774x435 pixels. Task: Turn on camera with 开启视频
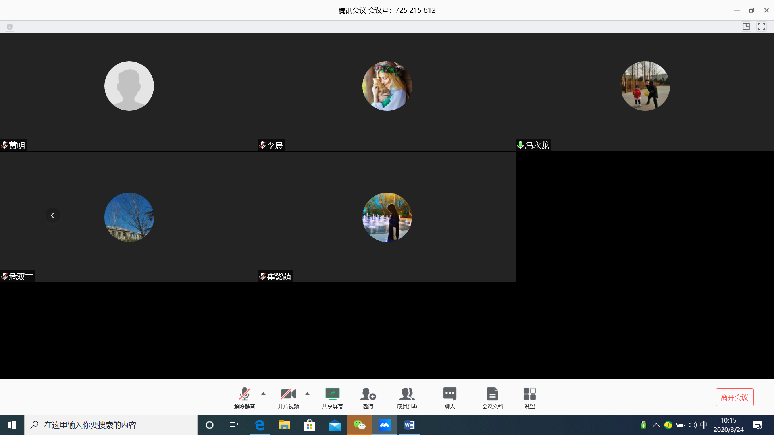coord(288,398)
